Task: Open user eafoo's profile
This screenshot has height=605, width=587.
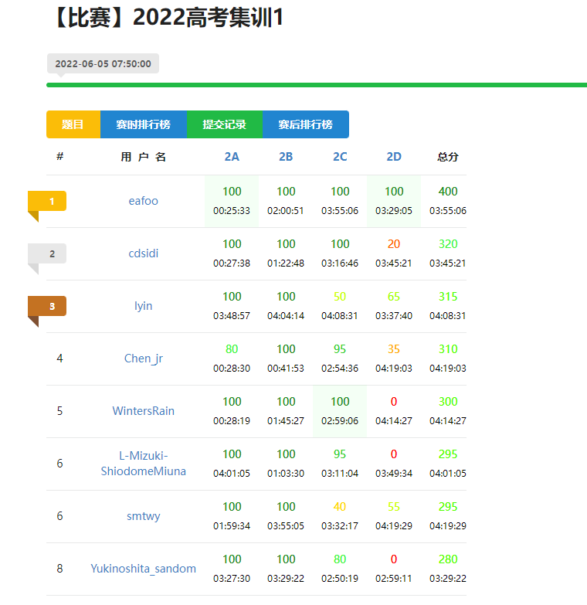Action: point(143,201)
